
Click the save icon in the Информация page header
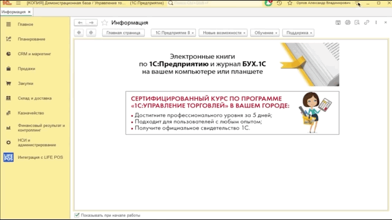338,22
